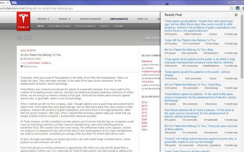Open the 2009 blog archive

[x=144, y=119]
